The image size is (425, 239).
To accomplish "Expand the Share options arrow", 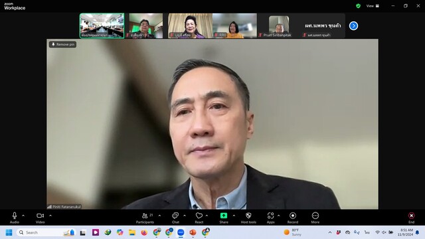I will click(x=234, y=216).
